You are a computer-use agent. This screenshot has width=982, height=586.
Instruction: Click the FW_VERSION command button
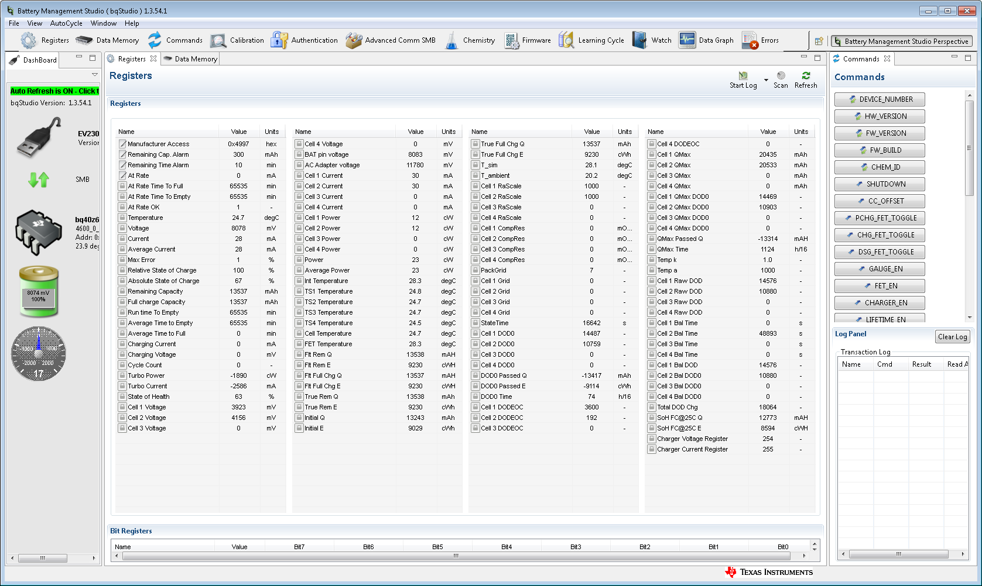click(880, 133)
